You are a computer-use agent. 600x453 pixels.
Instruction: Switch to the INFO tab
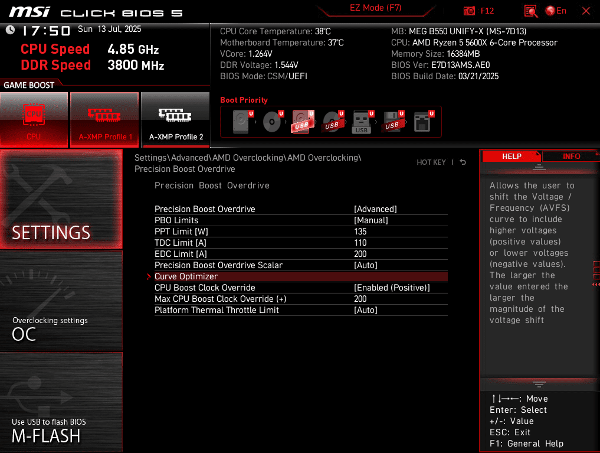[x=571, y=157]
